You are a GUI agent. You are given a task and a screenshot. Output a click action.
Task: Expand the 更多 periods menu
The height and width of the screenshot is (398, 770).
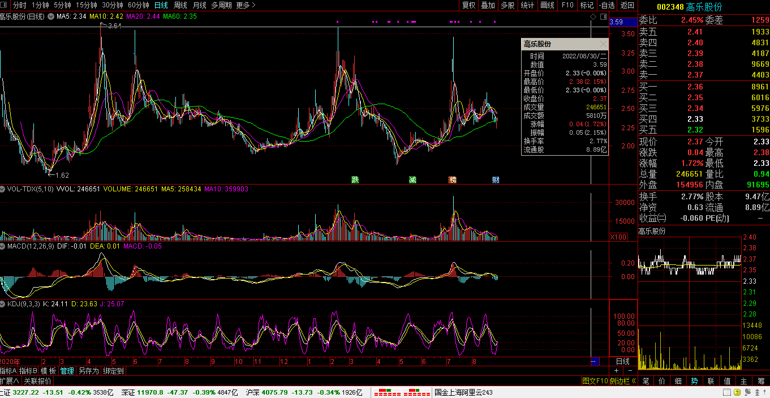pos(246,5)
